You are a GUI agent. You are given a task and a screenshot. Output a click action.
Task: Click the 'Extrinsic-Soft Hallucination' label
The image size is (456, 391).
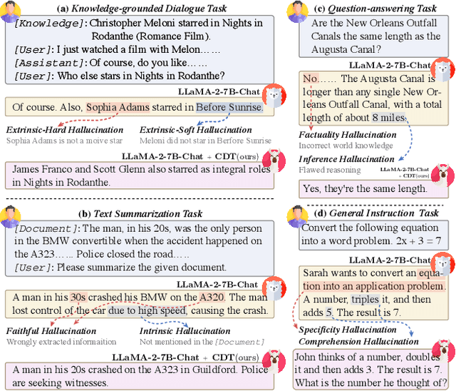pos(196,130)
